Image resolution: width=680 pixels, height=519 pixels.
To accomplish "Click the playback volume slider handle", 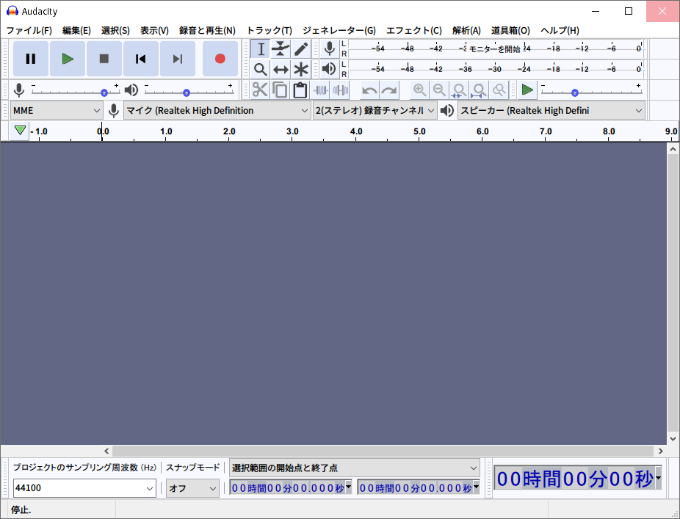I will 187,92.
